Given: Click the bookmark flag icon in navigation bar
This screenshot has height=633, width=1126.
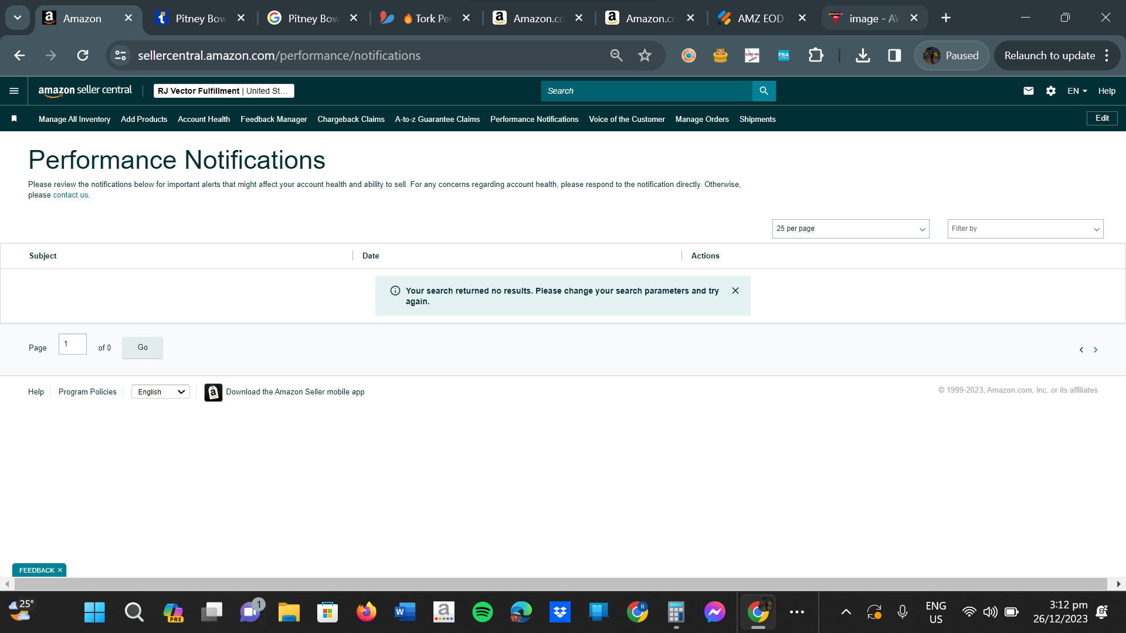Looking at the screenshot, I should [x=14, y=119].
